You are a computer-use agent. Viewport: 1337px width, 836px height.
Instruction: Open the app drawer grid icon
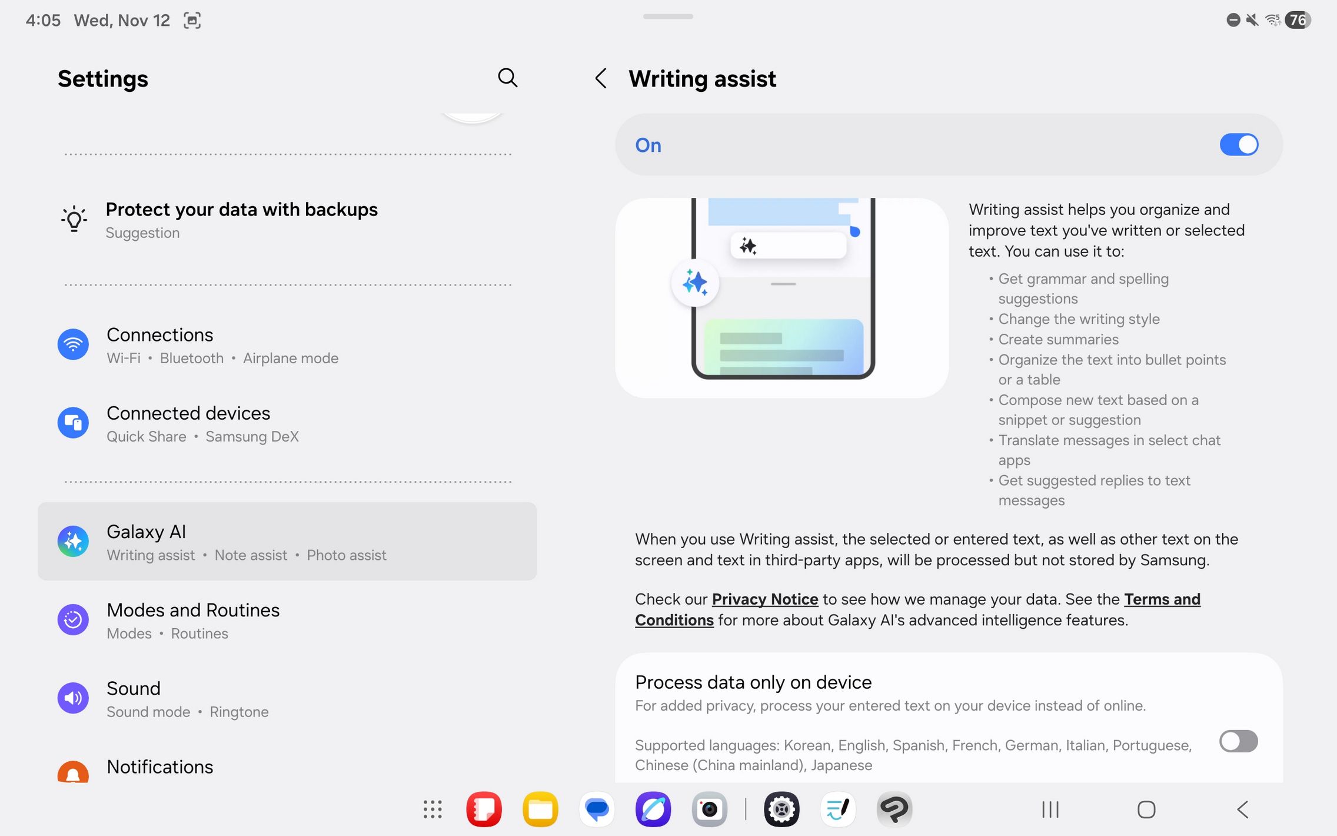click(x=433, y=810)
